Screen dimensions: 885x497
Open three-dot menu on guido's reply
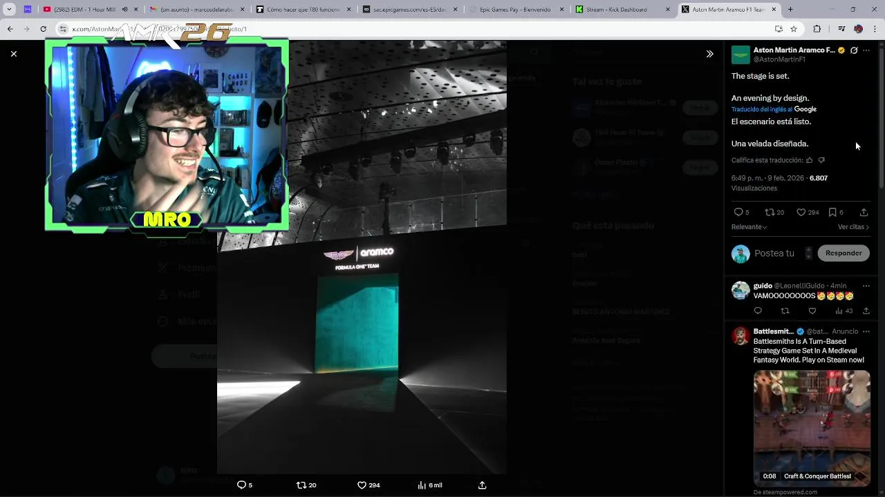tap(866, 286)
